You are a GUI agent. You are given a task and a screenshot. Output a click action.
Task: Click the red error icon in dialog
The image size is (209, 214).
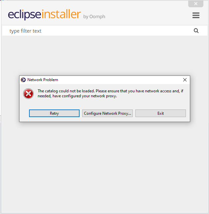coord(28,94)
